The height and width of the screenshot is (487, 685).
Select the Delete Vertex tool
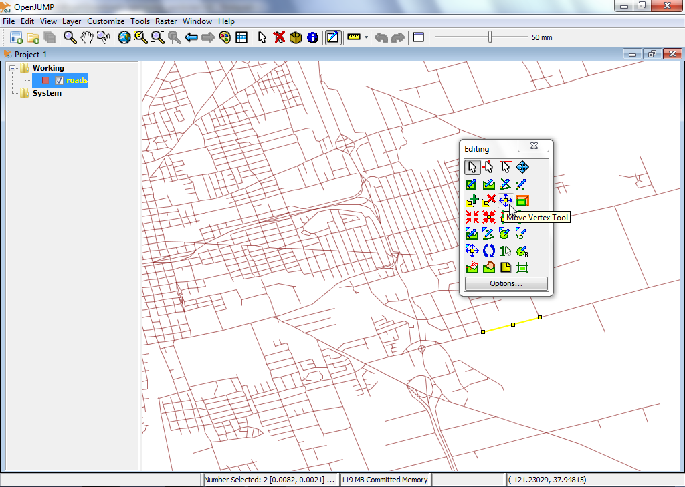click(488, 200)
